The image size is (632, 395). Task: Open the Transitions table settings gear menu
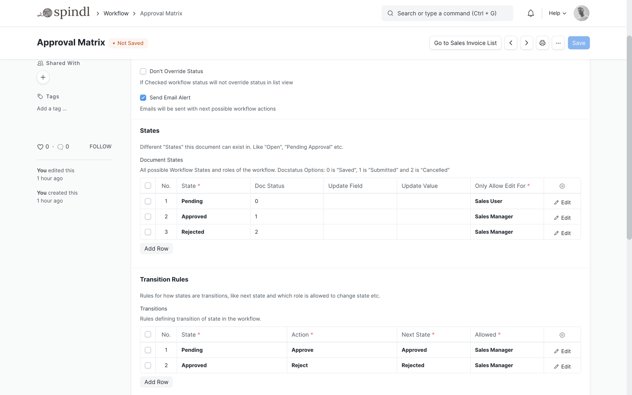tap(562, 335)
